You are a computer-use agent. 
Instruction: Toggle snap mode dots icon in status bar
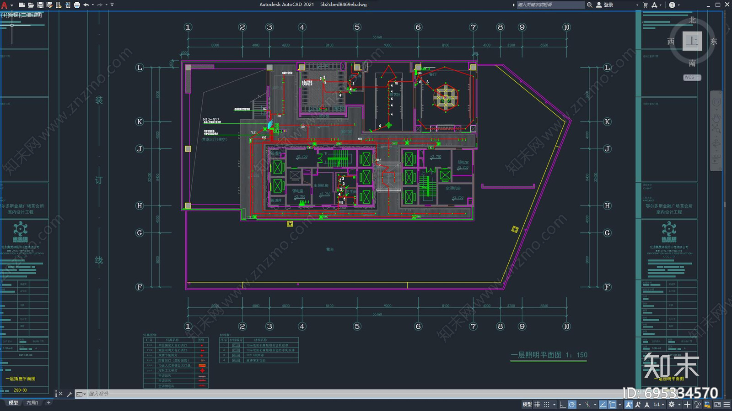tap(547, 405)
